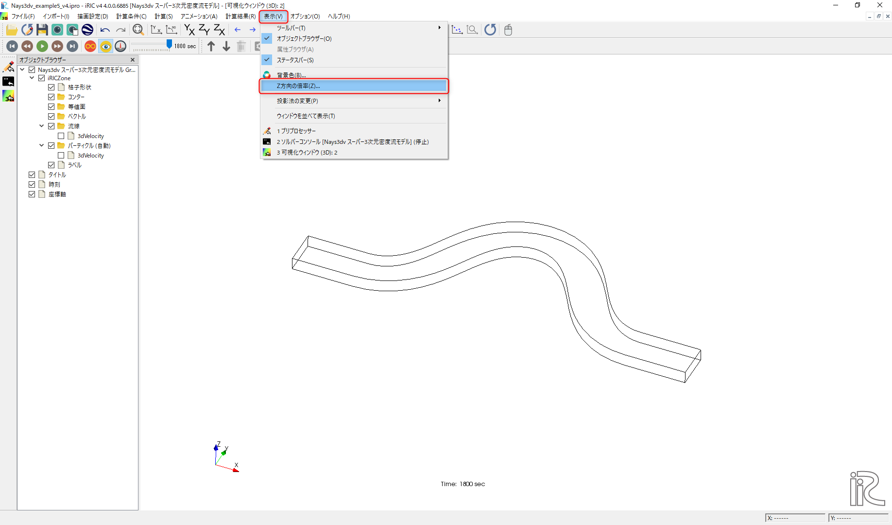The image size is (892, 525).
Task: Collapse the 流線 folder
Action: coord(42,126)
